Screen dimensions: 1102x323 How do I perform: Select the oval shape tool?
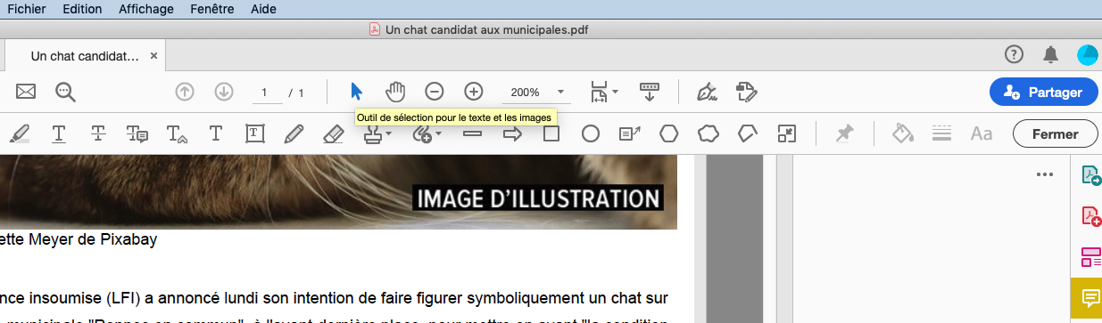click(x=591, y=133)
